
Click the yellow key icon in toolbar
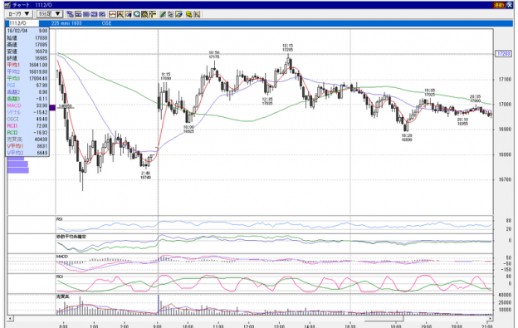(x=189, y=14)
